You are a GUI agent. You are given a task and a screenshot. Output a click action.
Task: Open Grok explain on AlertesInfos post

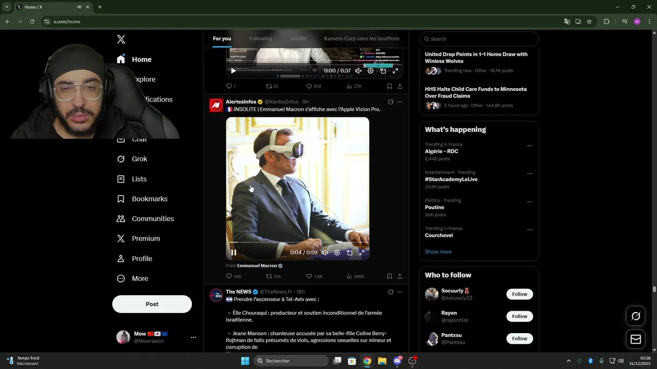[391, 102]
